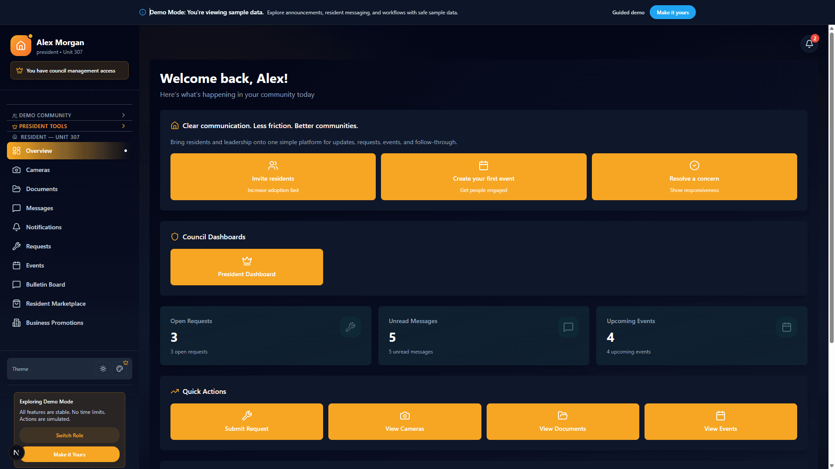Click crown icon in council access badge
Viewport: 835px width, 469px height.
pyautogui.click(x=20, y=70)
